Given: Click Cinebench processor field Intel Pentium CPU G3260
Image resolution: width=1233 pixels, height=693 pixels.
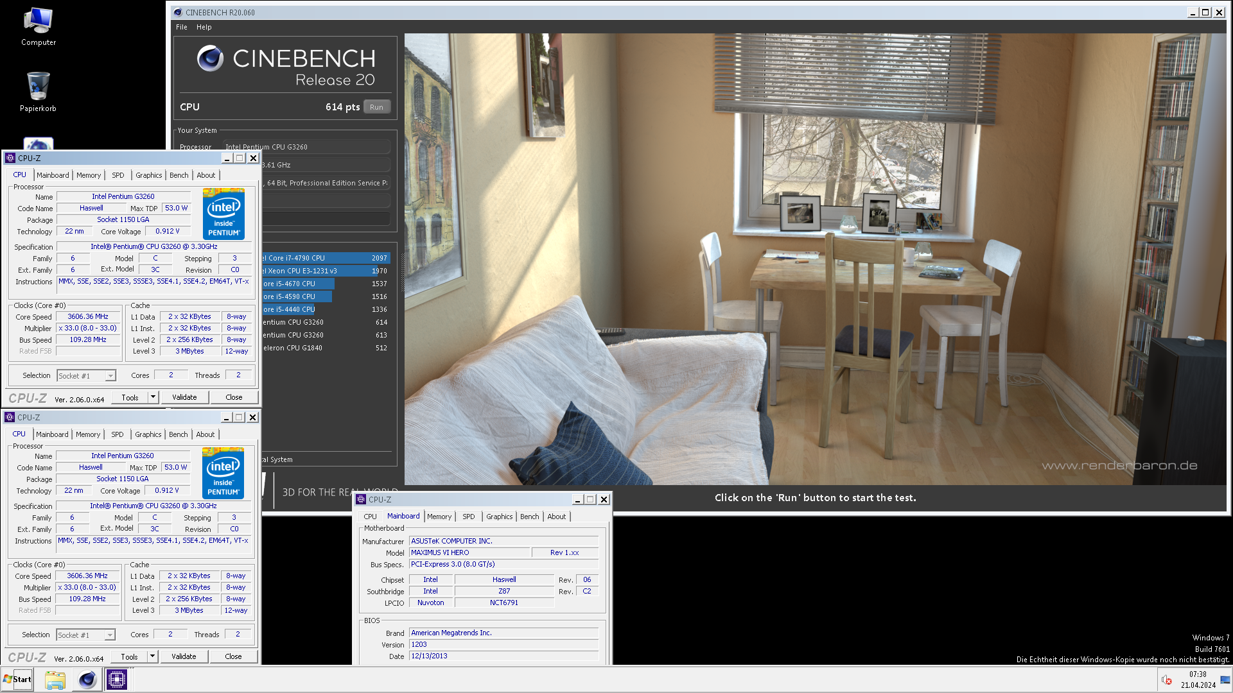Looking at the screenshot, I should tap(306, 147).
